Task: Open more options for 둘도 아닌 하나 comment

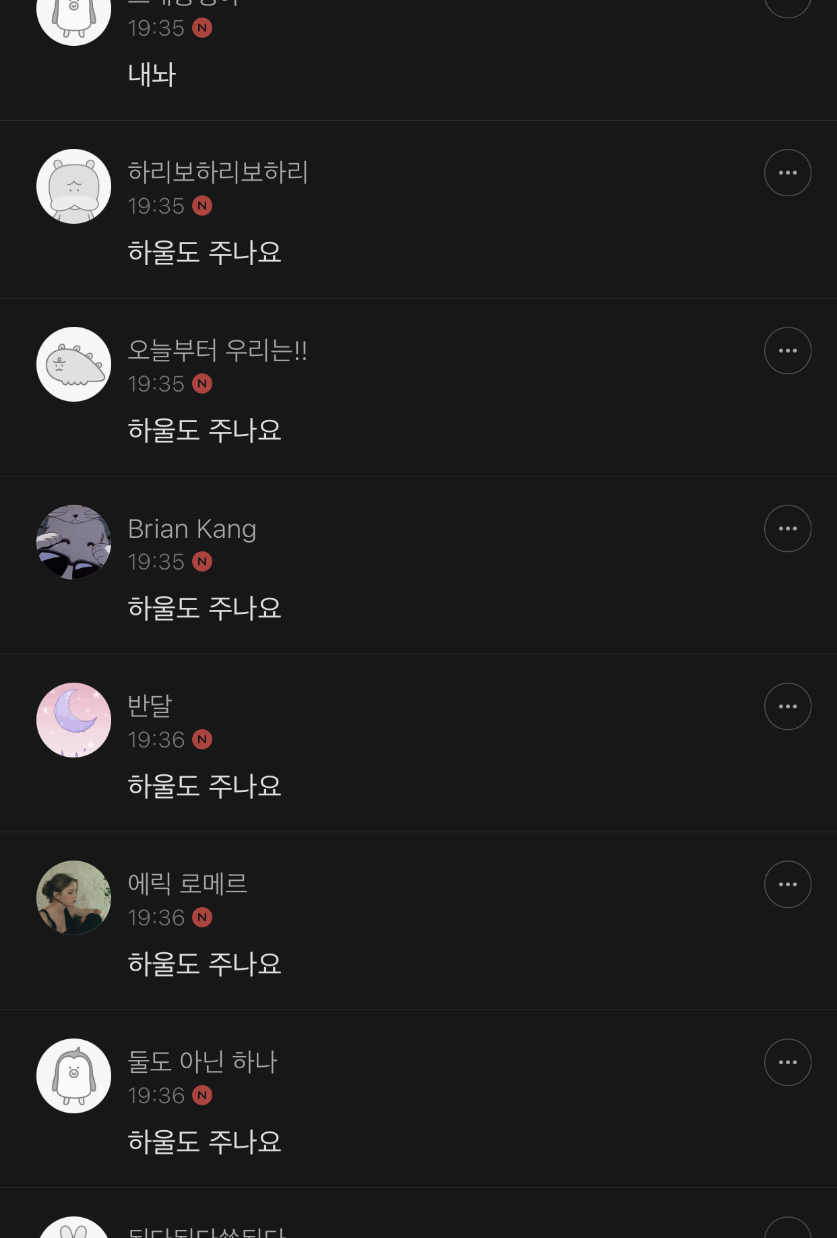Action: coord(787,1063)
